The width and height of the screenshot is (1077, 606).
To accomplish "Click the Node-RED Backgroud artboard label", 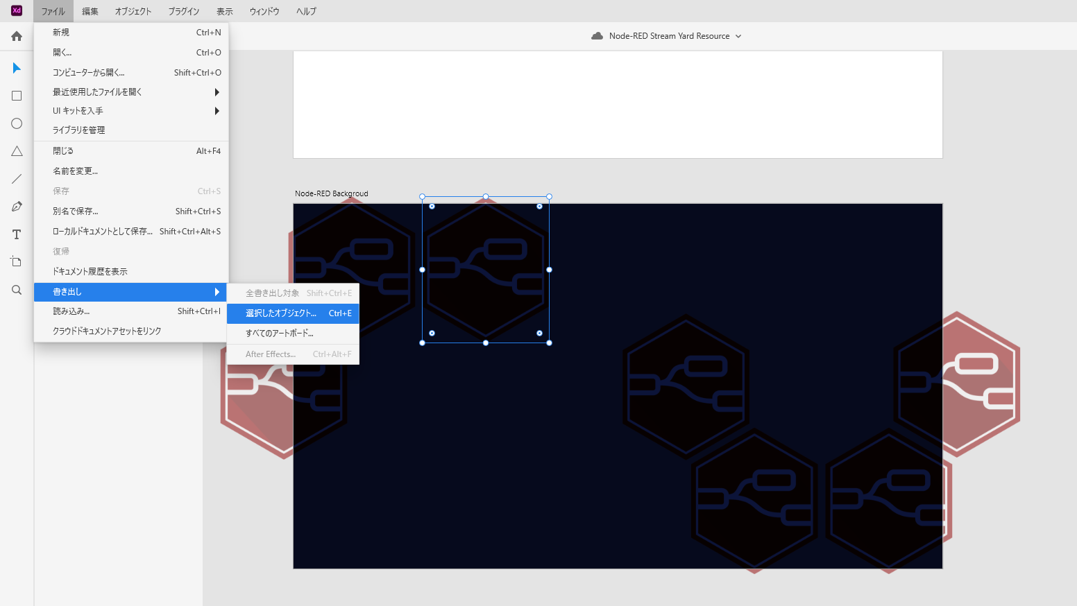I will (331, 193).
